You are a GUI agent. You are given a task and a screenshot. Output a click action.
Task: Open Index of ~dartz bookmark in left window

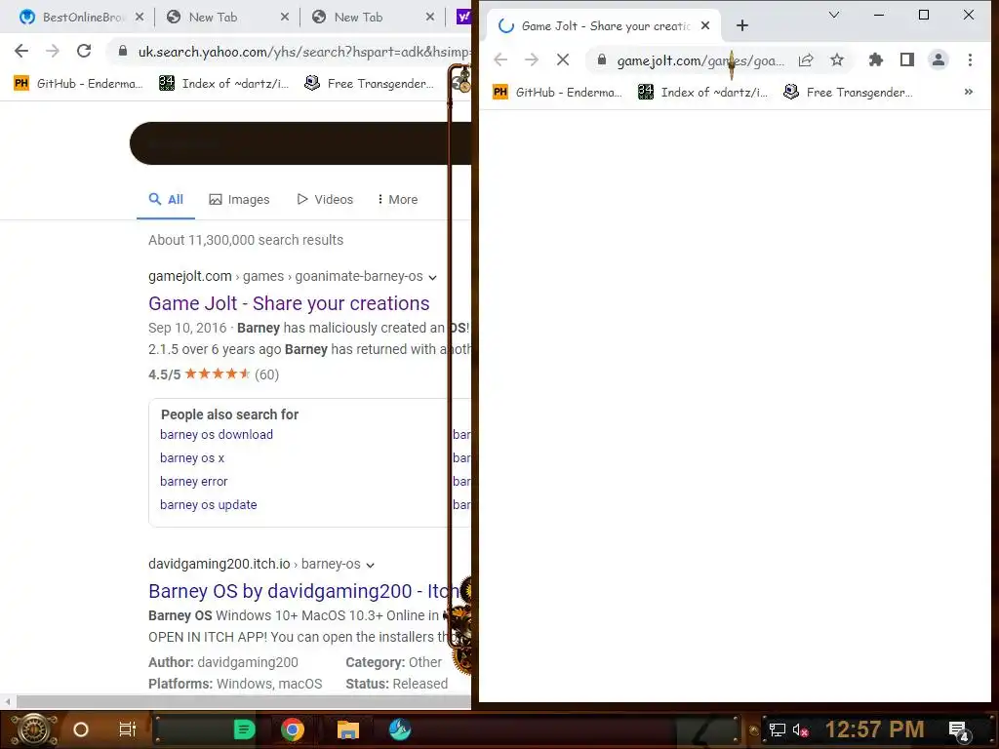223,84
